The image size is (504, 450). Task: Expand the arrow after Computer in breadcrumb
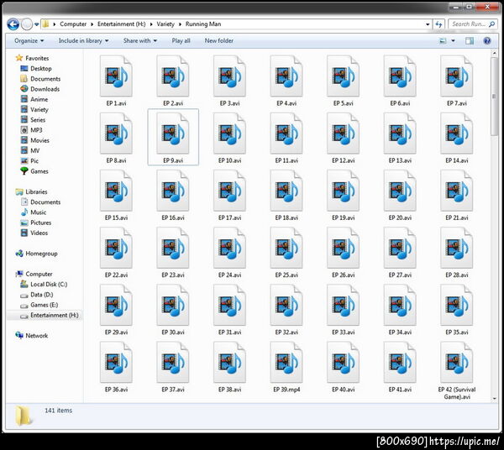[x=92, y=24]
